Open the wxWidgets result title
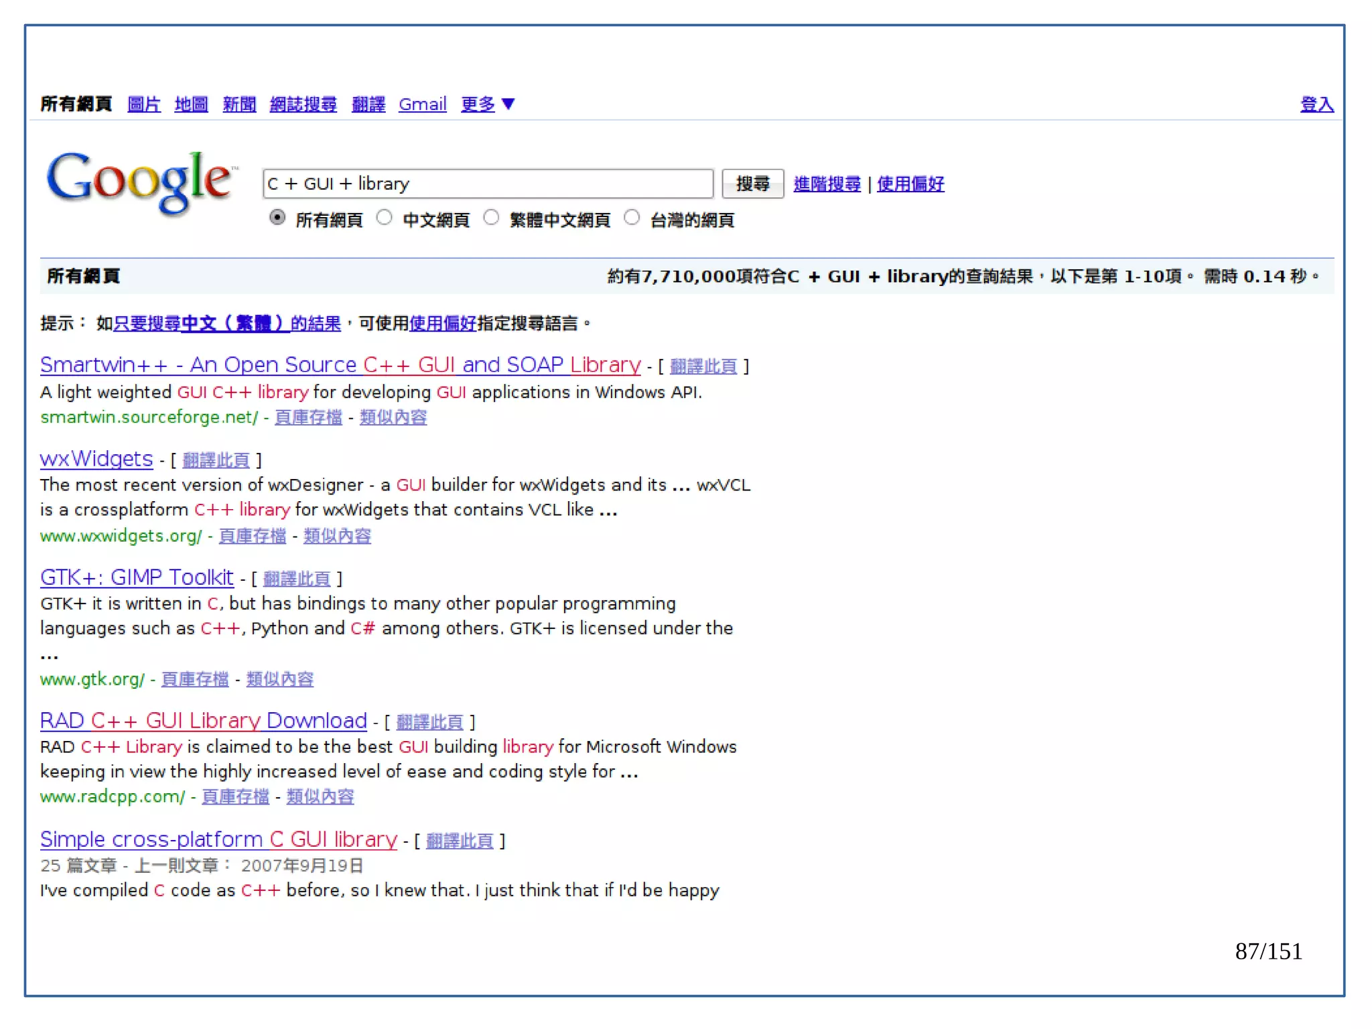1372x1029 pixels. coord(96,459)
